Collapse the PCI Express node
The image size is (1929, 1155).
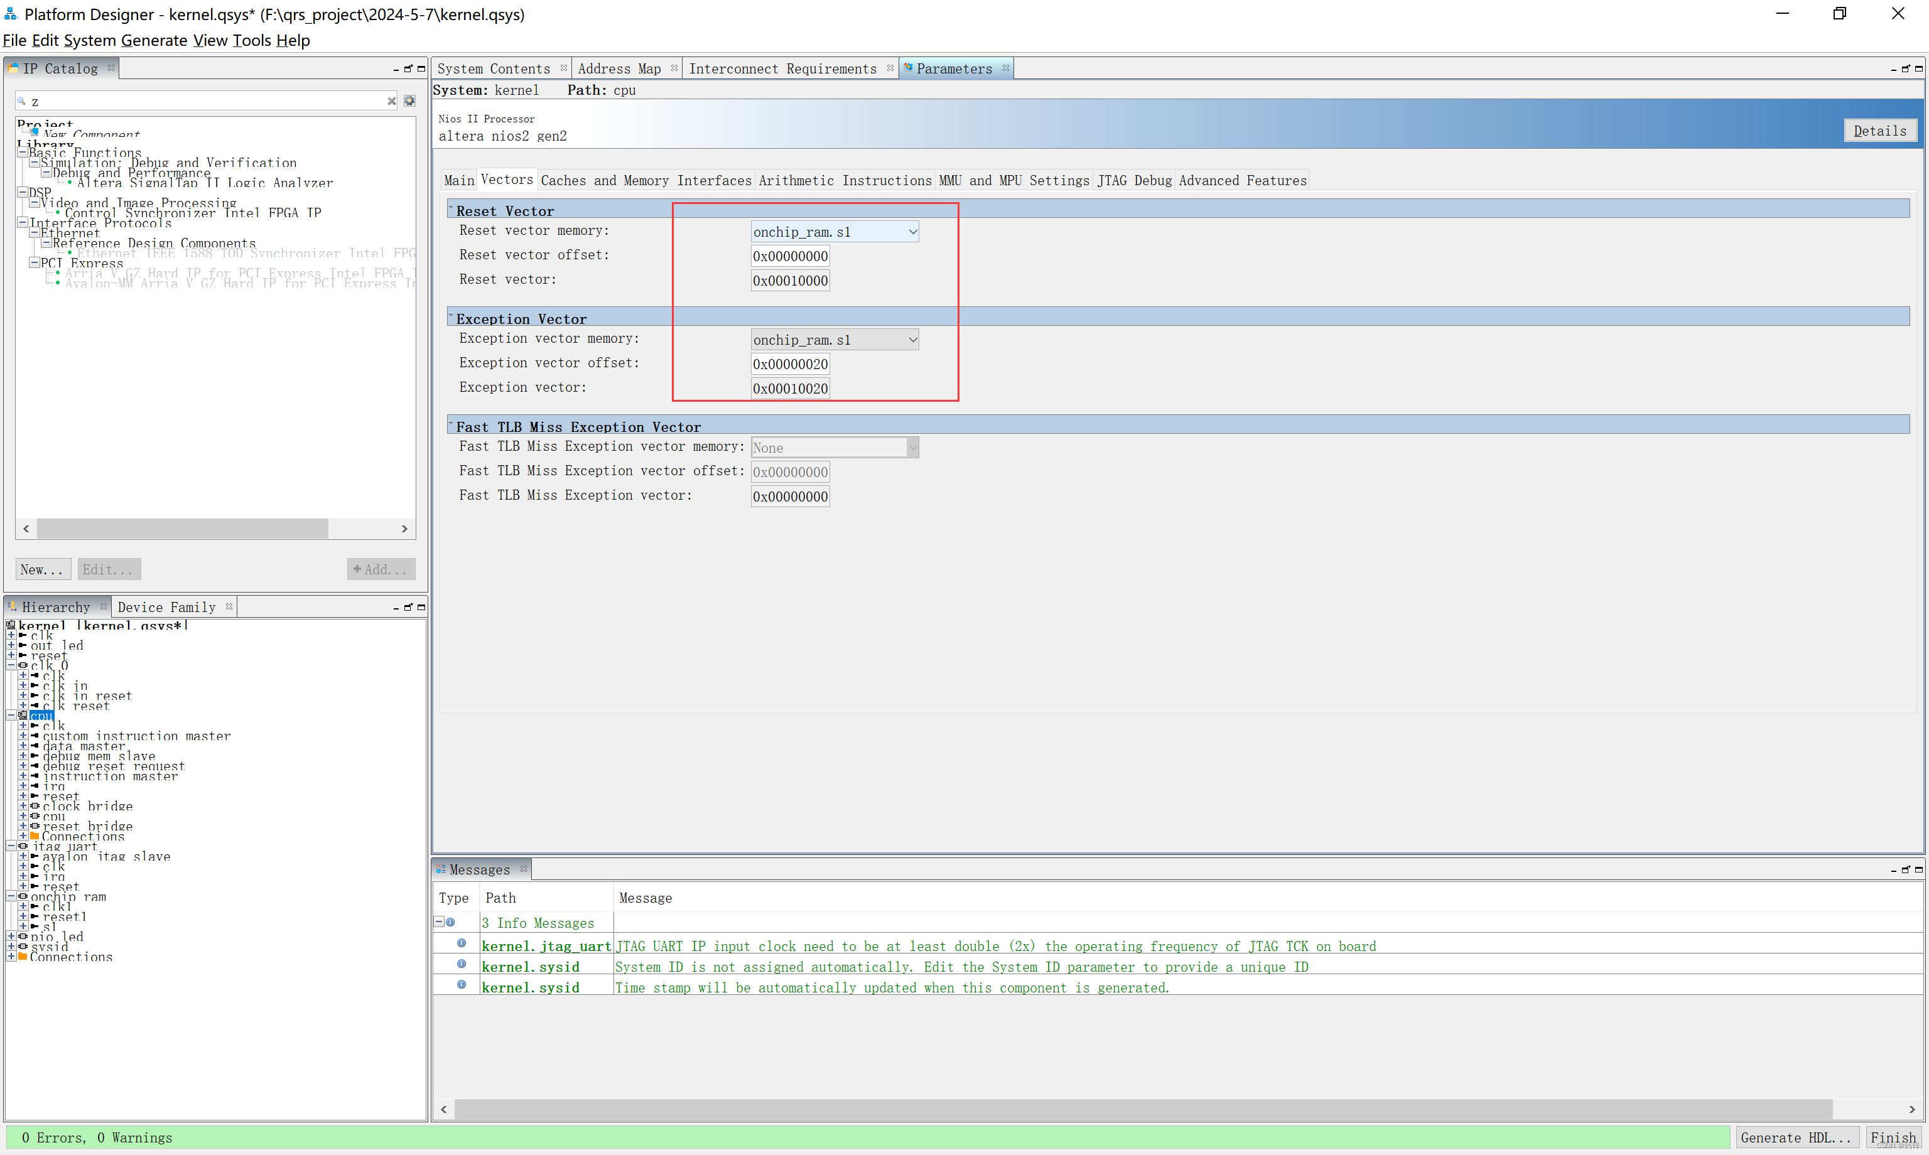coord(35,262)
